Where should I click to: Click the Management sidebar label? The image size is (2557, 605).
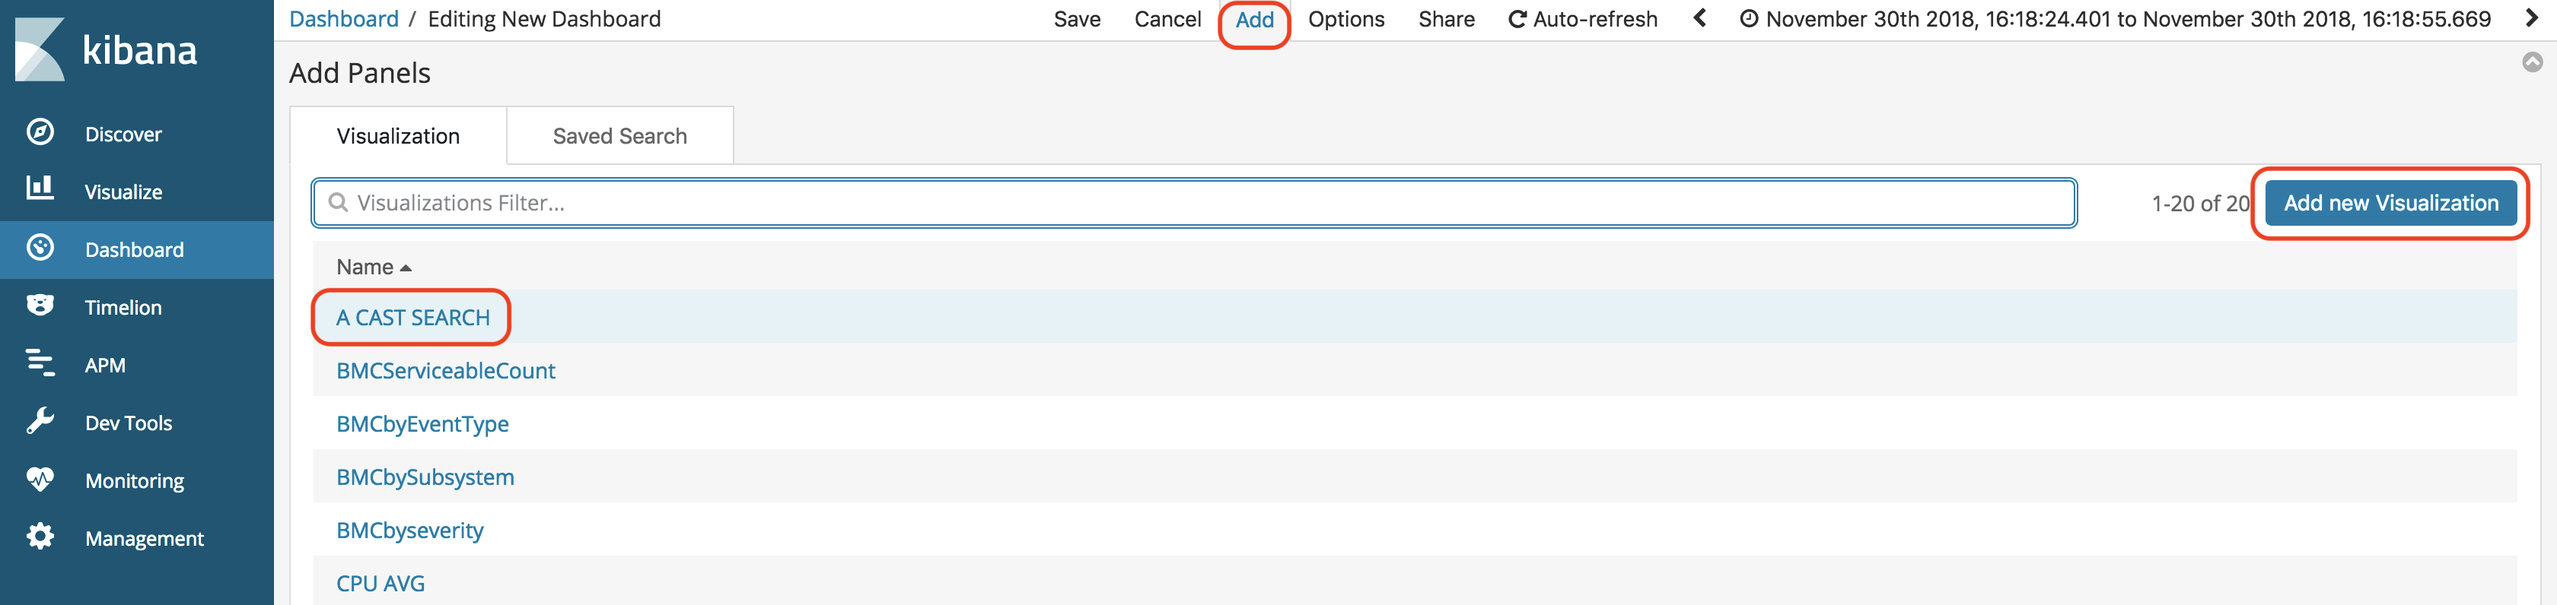point(145,539)
